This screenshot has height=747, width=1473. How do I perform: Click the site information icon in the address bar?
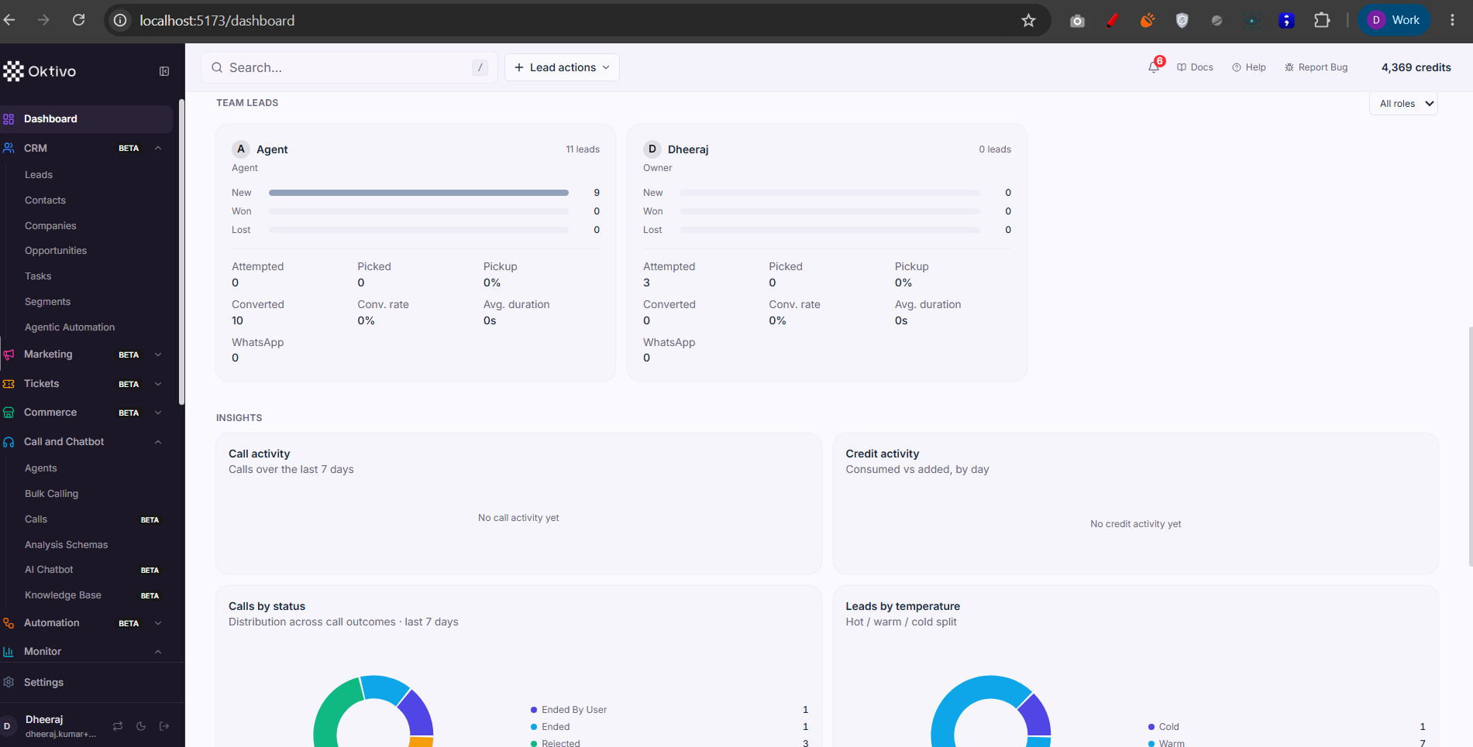click(x=120, y=21)
